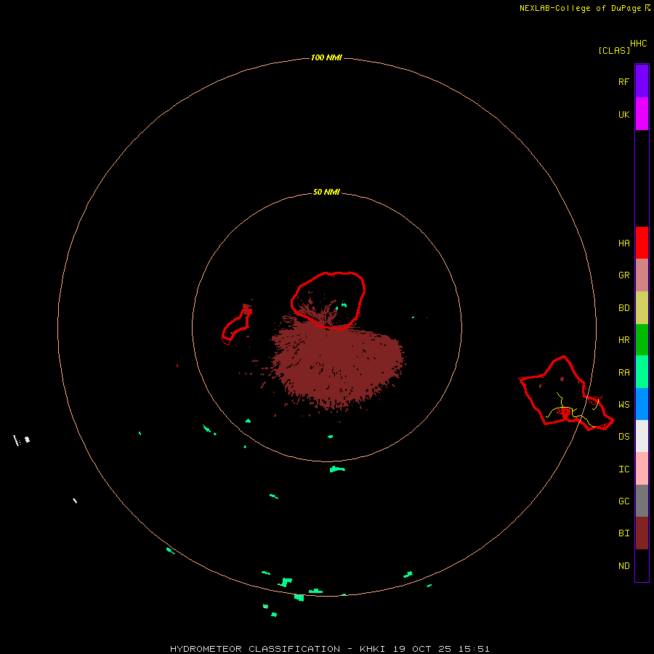Click the green rain echo on 50 NMI ring bottom

[337, 469]
